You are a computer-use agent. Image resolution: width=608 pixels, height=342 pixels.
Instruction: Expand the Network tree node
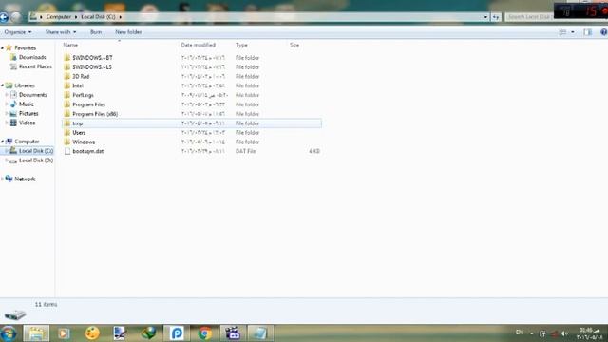click(3, 179)
